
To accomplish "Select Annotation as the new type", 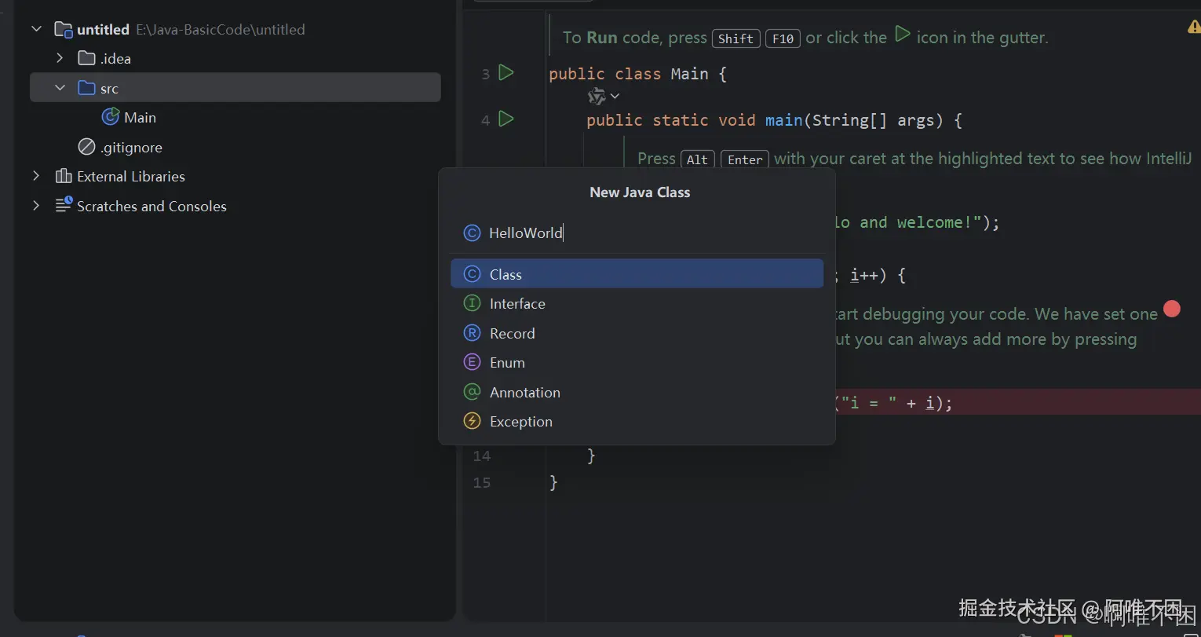I will pyautogui.click(x=524, y=392).
